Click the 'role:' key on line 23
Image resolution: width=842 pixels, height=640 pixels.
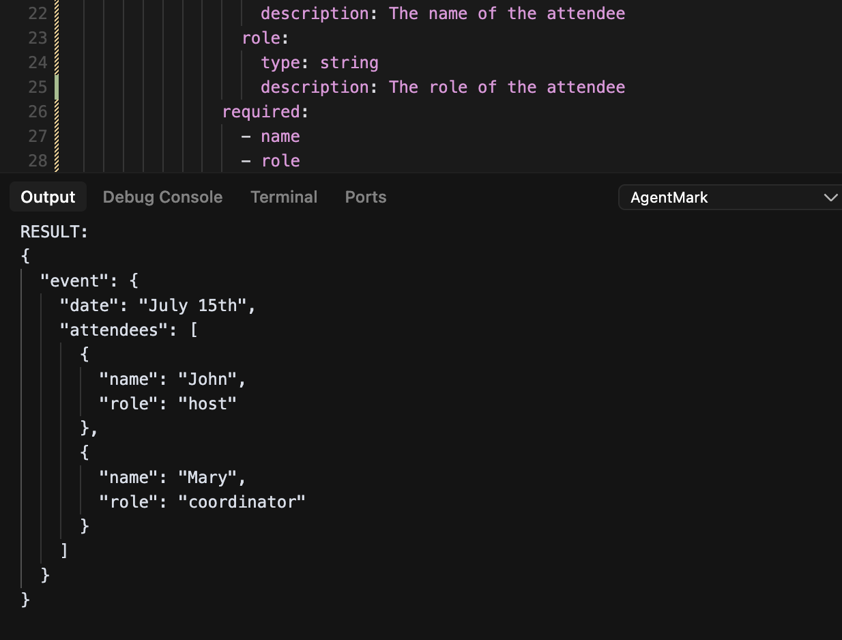(x=266, y=38)
